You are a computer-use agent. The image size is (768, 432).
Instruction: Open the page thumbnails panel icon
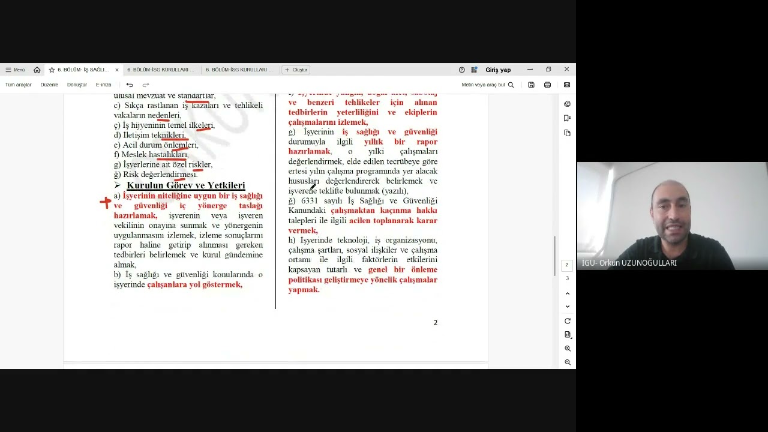click(567, 133)
